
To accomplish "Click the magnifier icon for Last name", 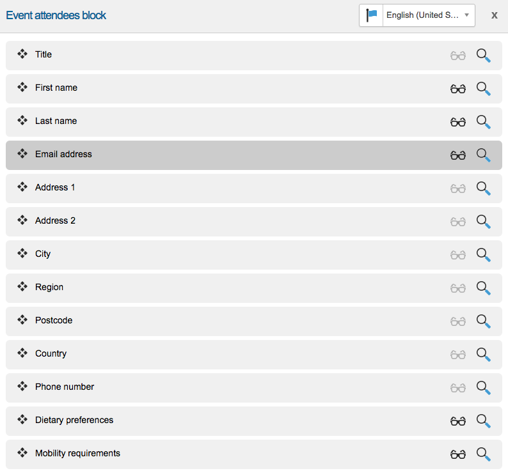I will click(484, 121).
